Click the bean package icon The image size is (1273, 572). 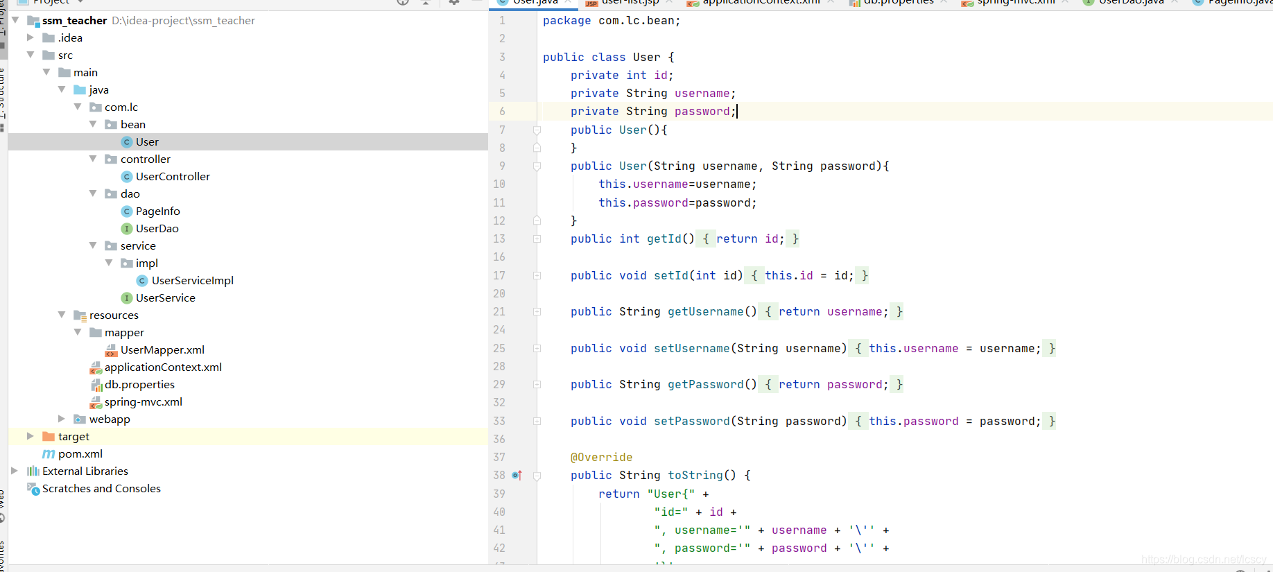(111, 125)
